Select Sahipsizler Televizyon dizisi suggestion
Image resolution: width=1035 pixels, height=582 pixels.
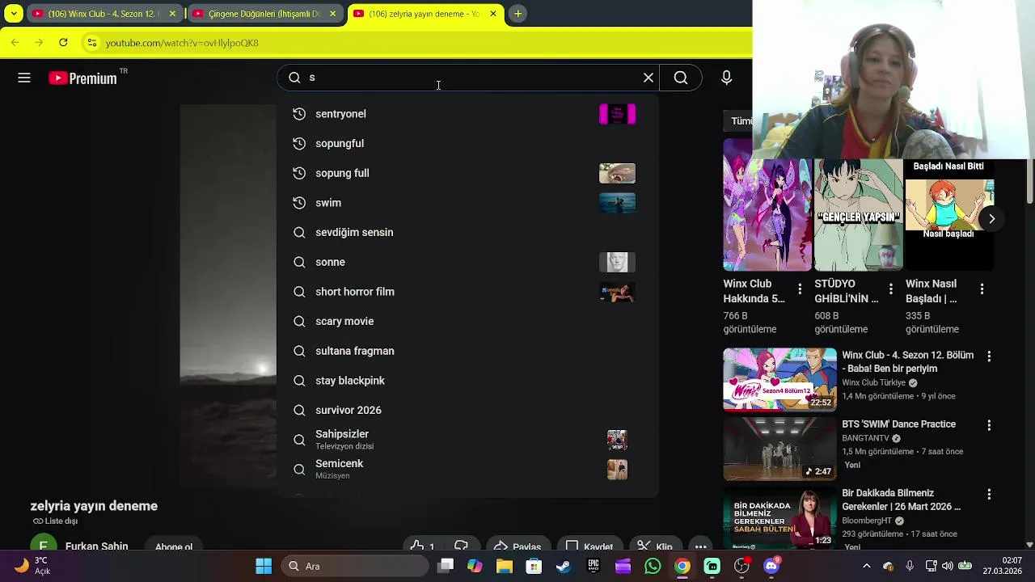click(x=467, y=440)
